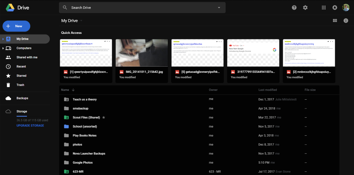Click the 36.5 GB of 115 GB used text
This screenshot has width=354, height=175.
(32, 120)
